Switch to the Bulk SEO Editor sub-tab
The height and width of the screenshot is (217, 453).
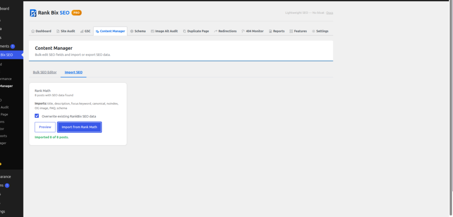[x=45, y=72]
